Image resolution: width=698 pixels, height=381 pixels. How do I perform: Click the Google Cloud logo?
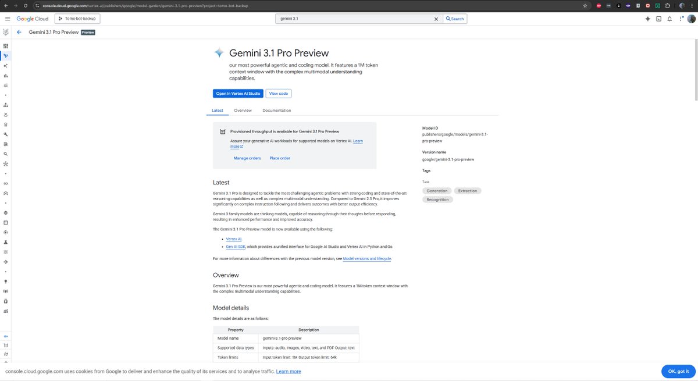pos(32,19)
